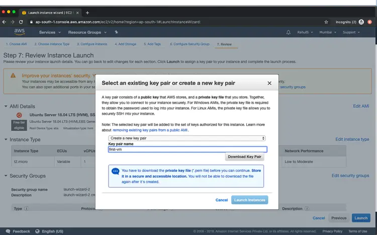377x235 pixels.
Task: Go to step 4 Add Storage
Action: (x=126, y=44)
